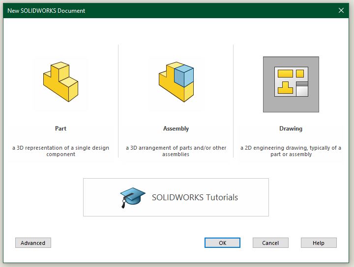Select the yellow Part document icon

61,82
